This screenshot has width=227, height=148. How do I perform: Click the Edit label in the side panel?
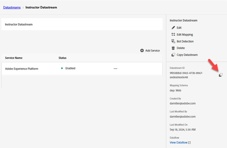pos(179,28)
